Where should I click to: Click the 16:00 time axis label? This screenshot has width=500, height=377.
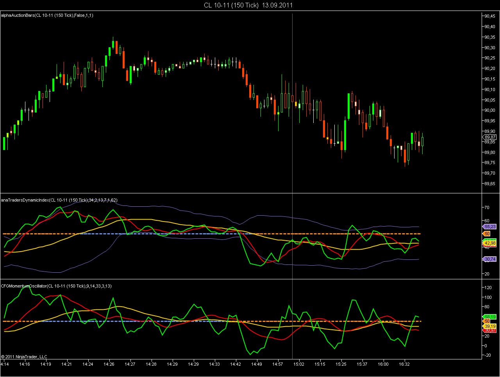pyautogui.click(x=383, y=364)
